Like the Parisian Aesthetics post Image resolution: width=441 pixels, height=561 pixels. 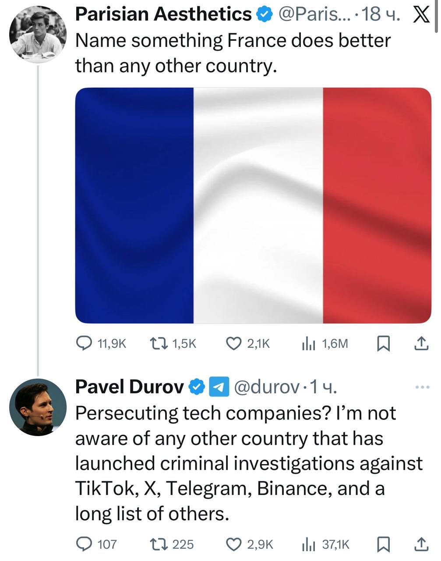(234, 343)
